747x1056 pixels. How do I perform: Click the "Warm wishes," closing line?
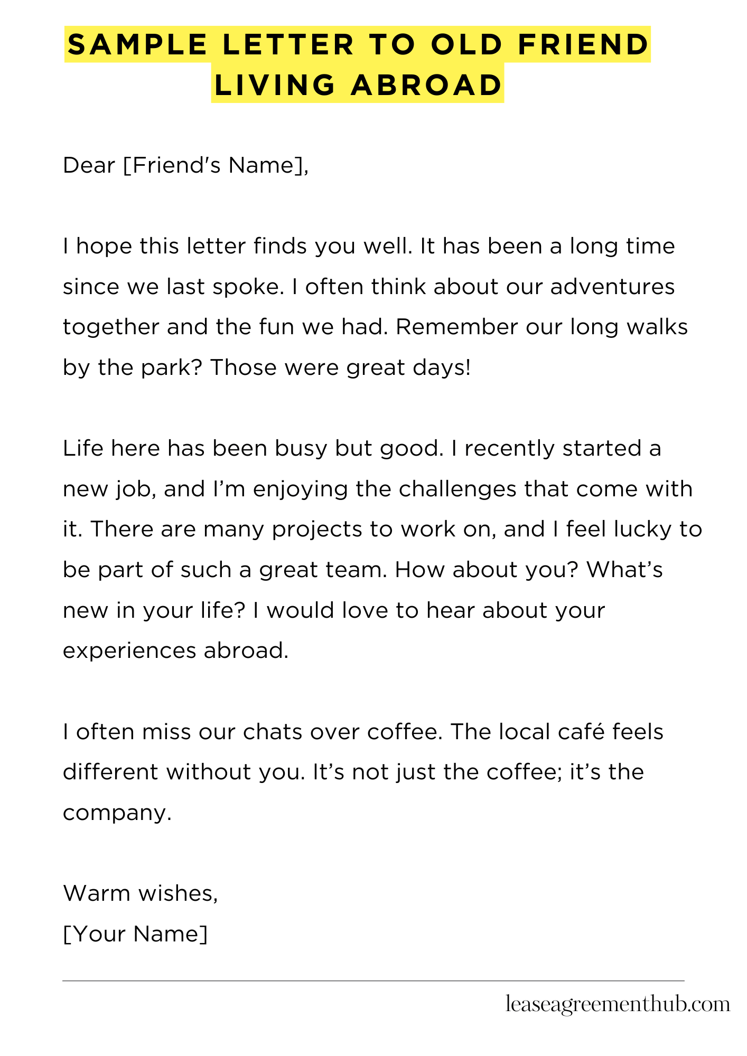pyautogui.click(x=140, y=893)
